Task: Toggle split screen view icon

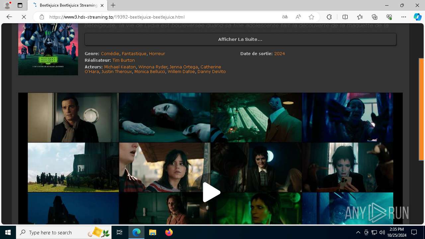Action: point(345,17)
